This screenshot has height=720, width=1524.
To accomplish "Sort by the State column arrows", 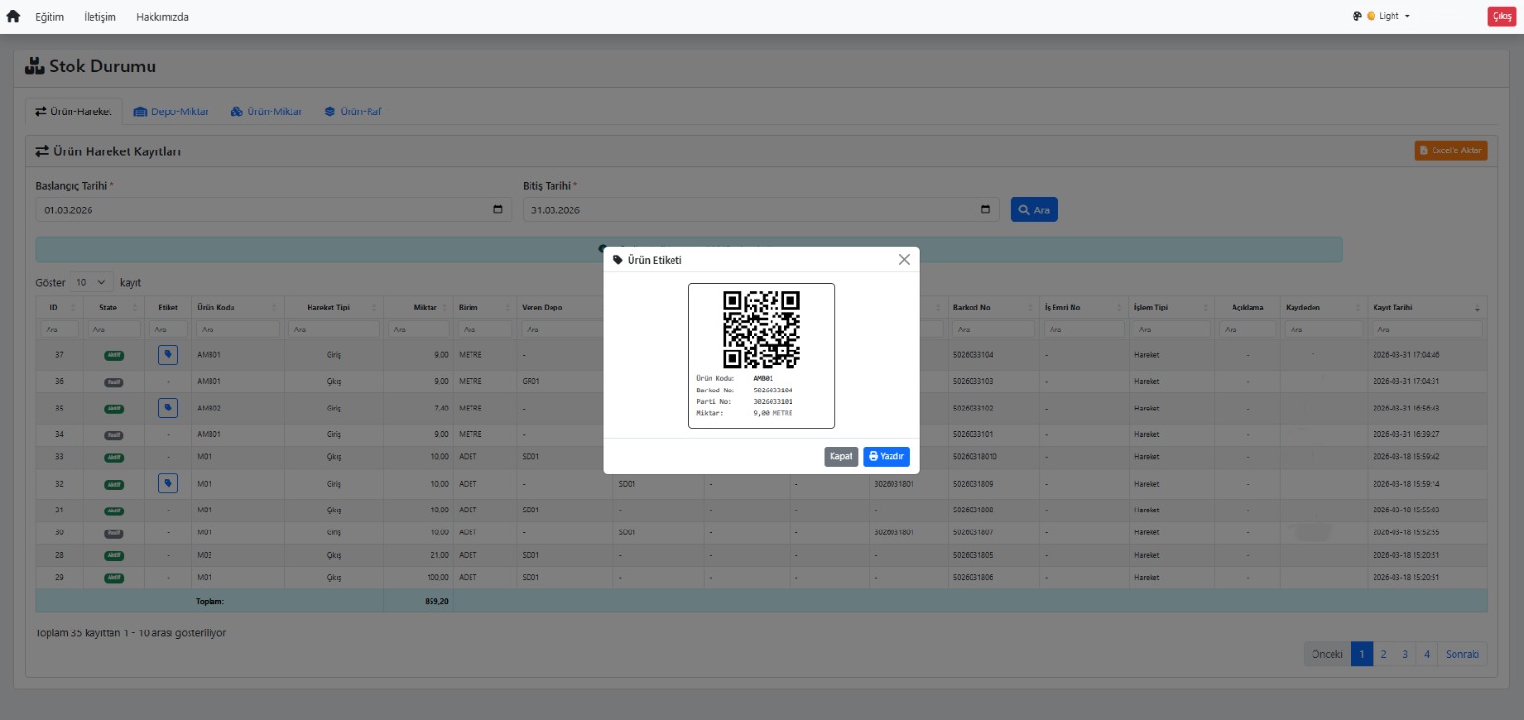I will [x=135, y=308].
